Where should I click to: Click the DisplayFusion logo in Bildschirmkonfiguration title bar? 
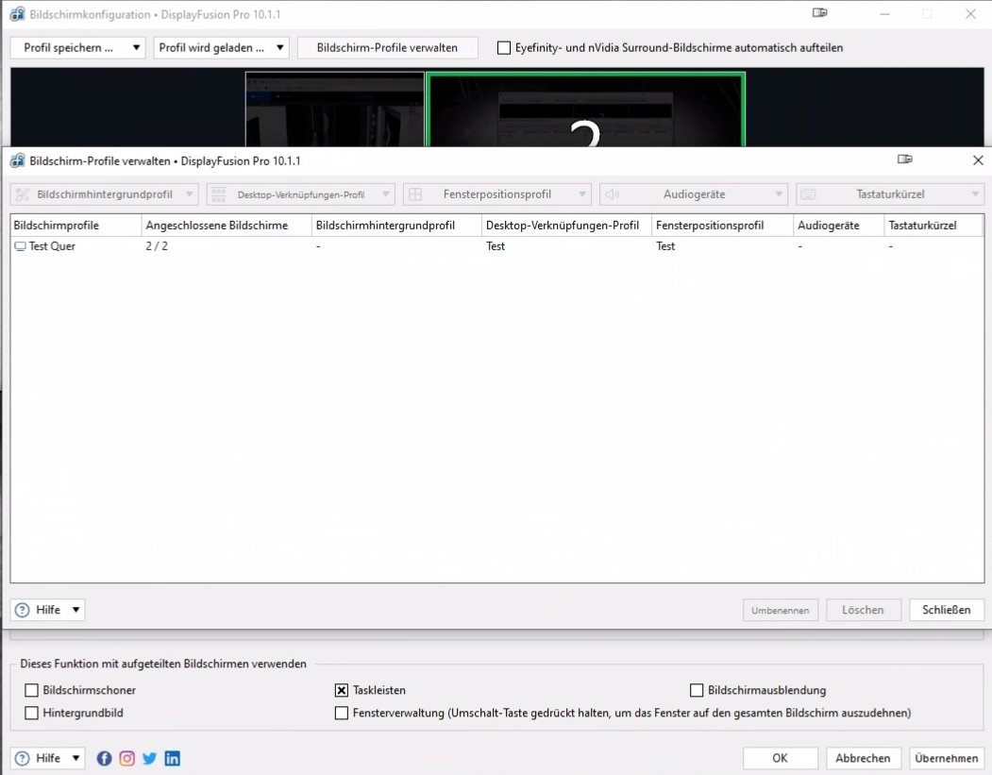click(x=18, y=14)
